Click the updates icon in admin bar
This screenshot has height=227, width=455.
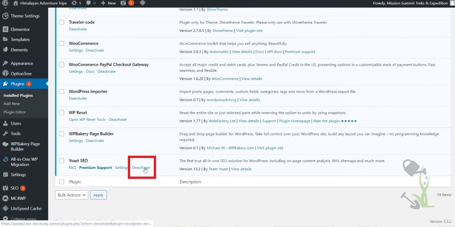tap(76, 3)
